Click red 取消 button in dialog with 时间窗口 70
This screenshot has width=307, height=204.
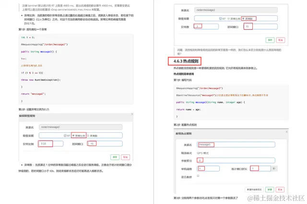point(281,40)
